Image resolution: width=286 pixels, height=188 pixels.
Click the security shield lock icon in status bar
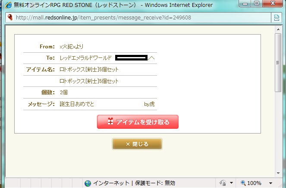point(223,183)
